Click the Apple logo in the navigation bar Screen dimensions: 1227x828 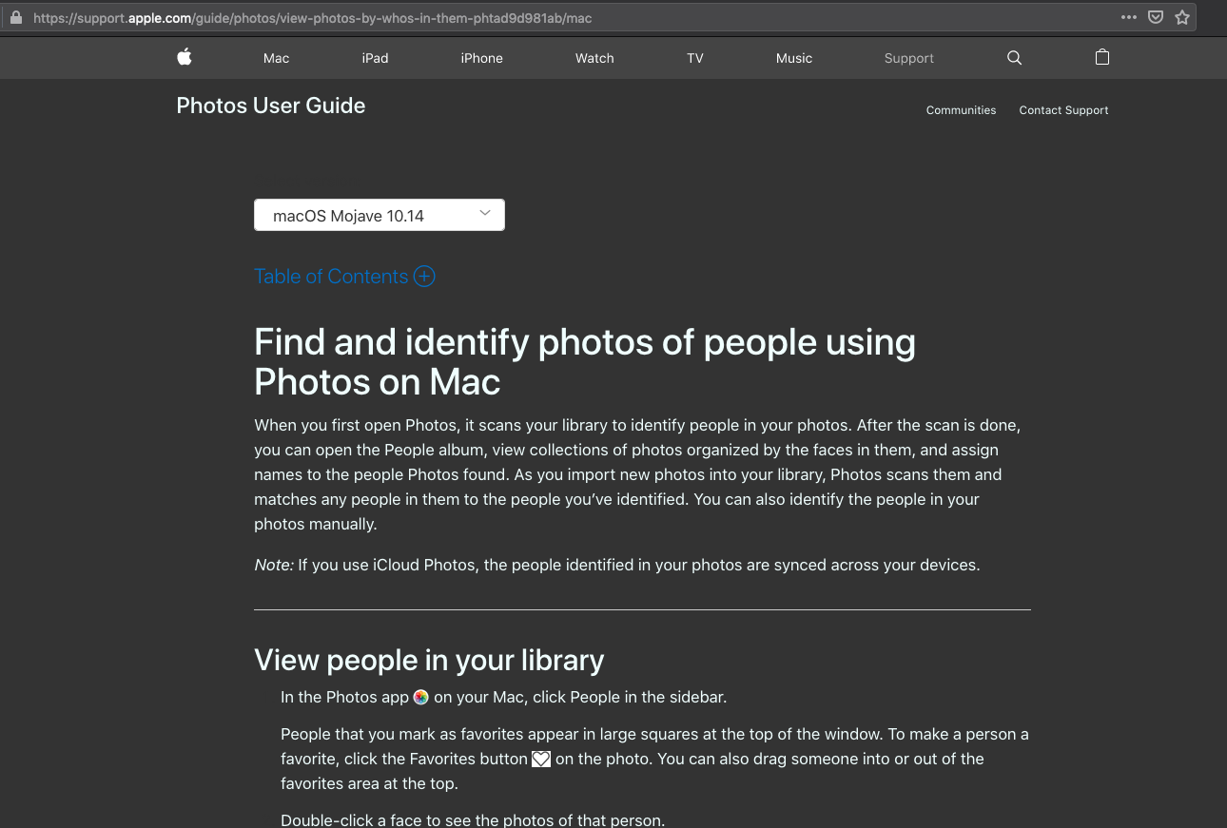(184, 58)
